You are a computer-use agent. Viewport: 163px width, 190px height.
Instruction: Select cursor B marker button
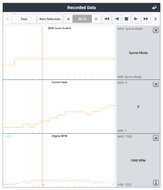pos(96,19)
